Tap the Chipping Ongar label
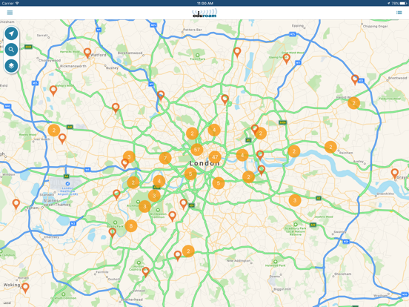The height and width of the screenshot is (307, 409). [375, 27]
